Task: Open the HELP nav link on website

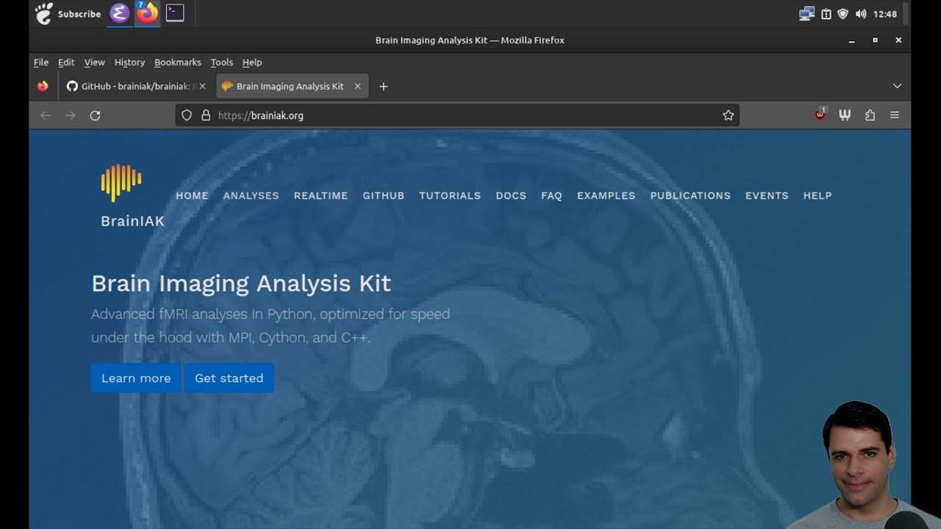Action: [x=817, y=195]
